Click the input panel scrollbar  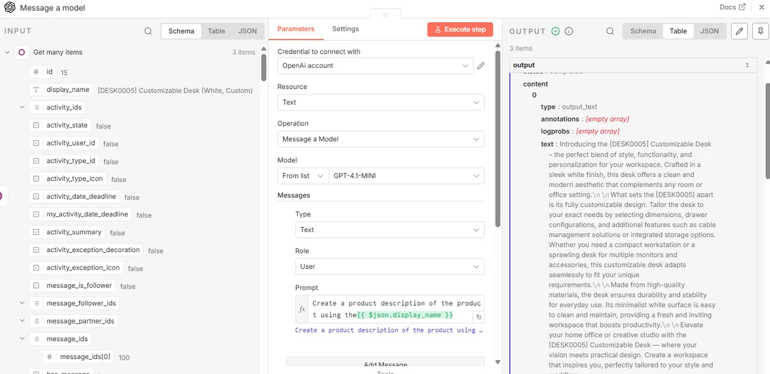(264, 67)
